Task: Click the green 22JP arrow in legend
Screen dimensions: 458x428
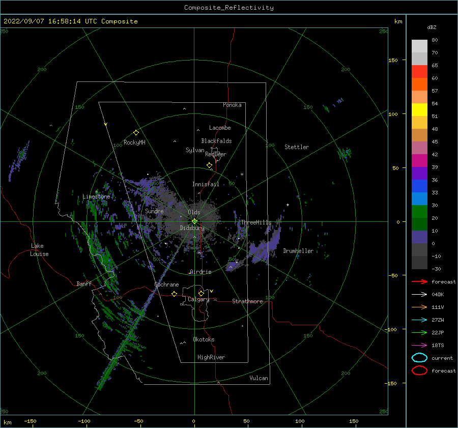Action: [x=419, y=332]
